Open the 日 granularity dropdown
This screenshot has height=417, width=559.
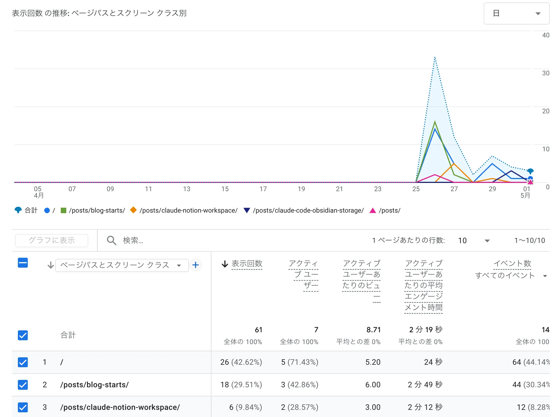516,13
